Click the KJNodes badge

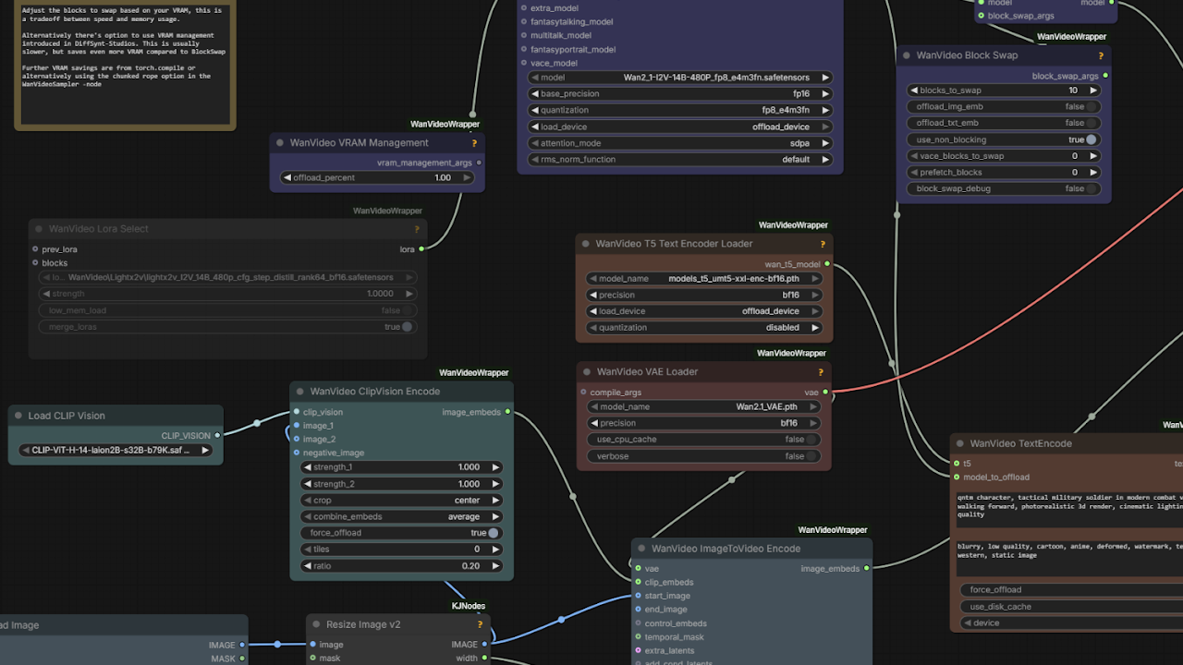tap(469, 606)
